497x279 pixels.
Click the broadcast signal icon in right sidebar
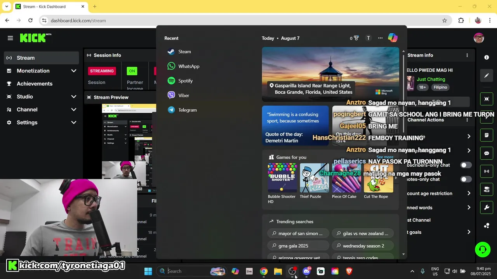coord(487,171)
